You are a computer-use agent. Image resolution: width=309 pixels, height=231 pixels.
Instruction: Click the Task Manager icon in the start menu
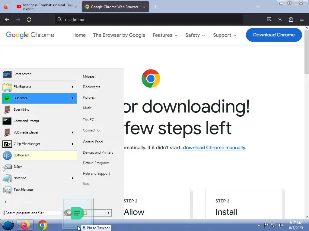(7, 189)
